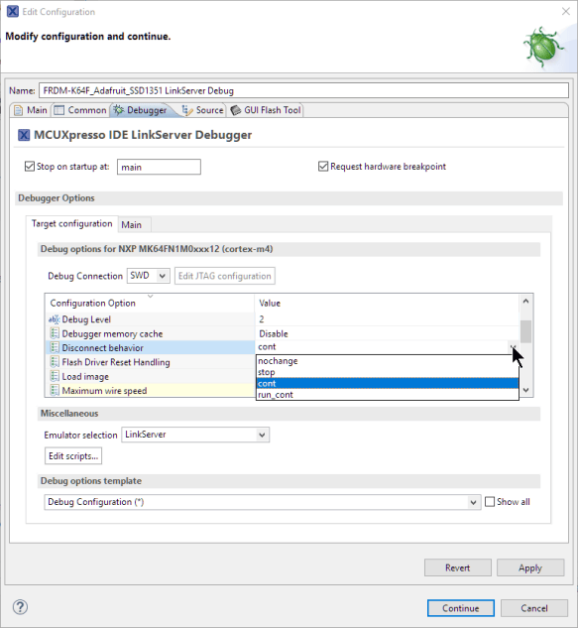Open the Debug Connection SWD dropdown
The image size is (578, 628).
coord(149,276)
